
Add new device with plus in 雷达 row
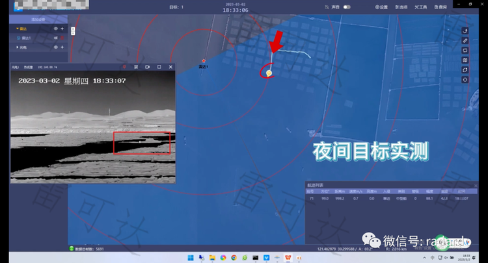coord(62,29)
